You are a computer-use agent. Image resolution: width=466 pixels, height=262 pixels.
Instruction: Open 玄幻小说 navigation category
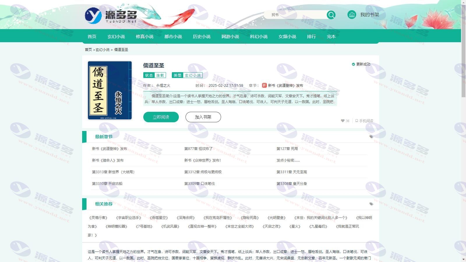click(x=116, y=36)
